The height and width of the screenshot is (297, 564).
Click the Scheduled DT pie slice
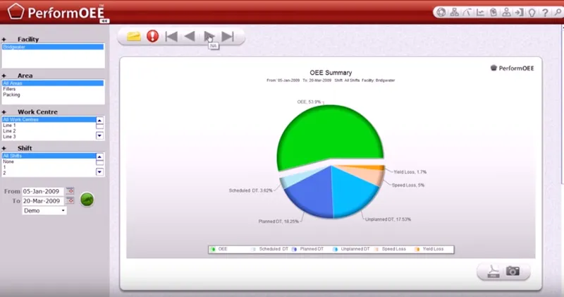click(295, 178)
